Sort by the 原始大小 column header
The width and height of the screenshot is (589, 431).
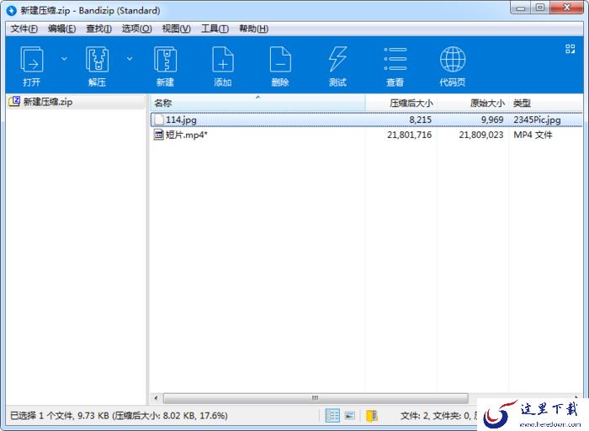(x=473, y=103)
